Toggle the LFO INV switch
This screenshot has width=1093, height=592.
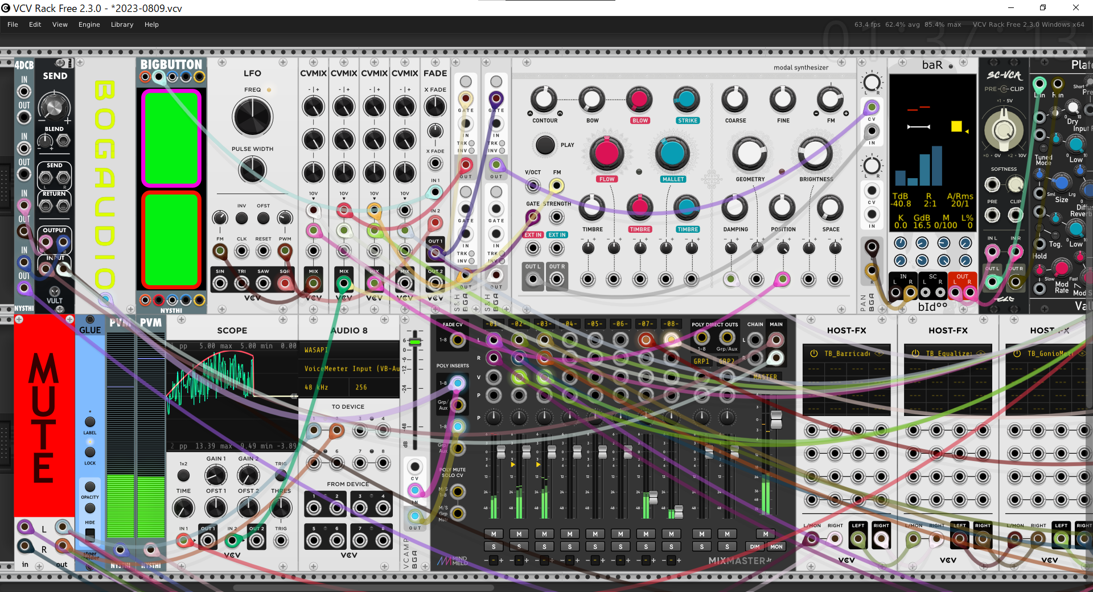[x=242, y=217]
